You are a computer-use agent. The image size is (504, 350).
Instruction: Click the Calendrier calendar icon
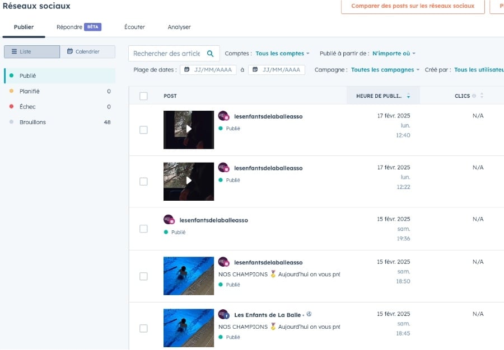click(x=70, y=51)
